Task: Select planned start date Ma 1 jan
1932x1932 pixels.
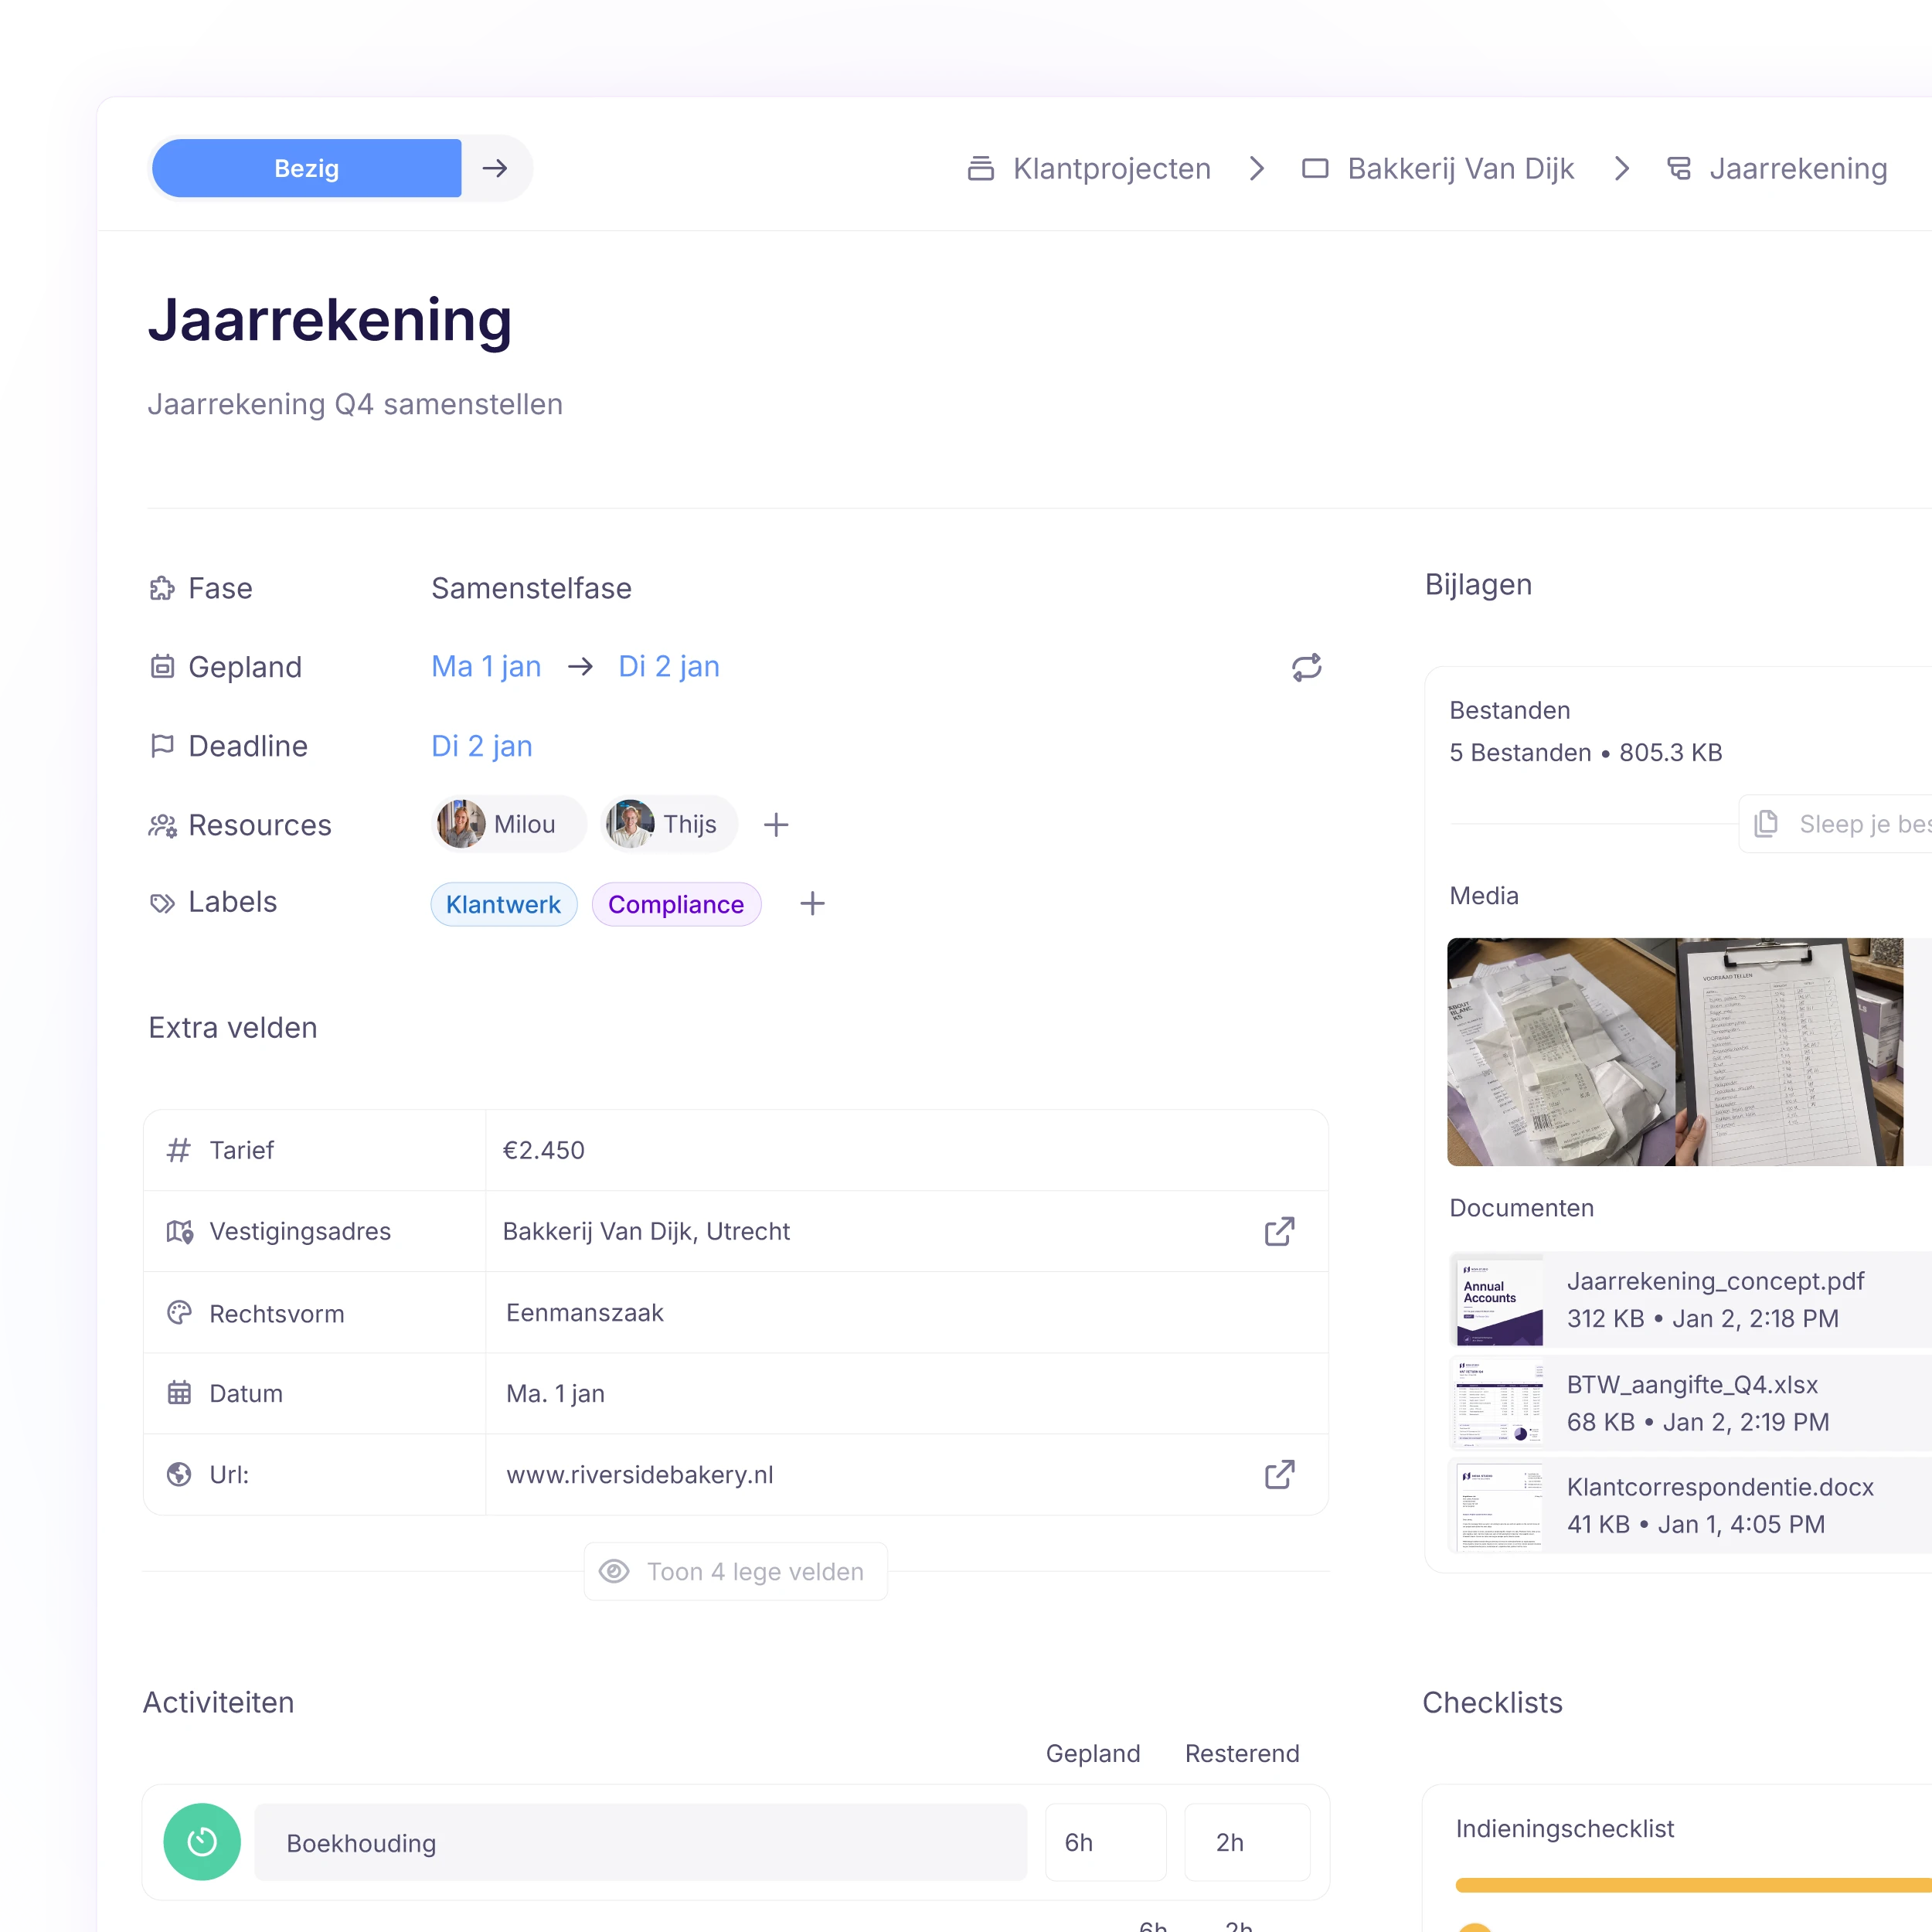Action: click(486, 666)
